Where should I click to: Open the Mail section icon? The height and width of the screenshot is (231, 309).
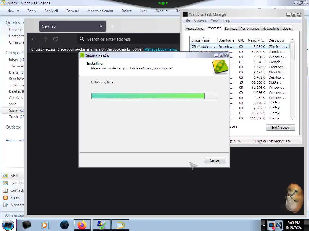pyautogui.click(x=5, y=176)
